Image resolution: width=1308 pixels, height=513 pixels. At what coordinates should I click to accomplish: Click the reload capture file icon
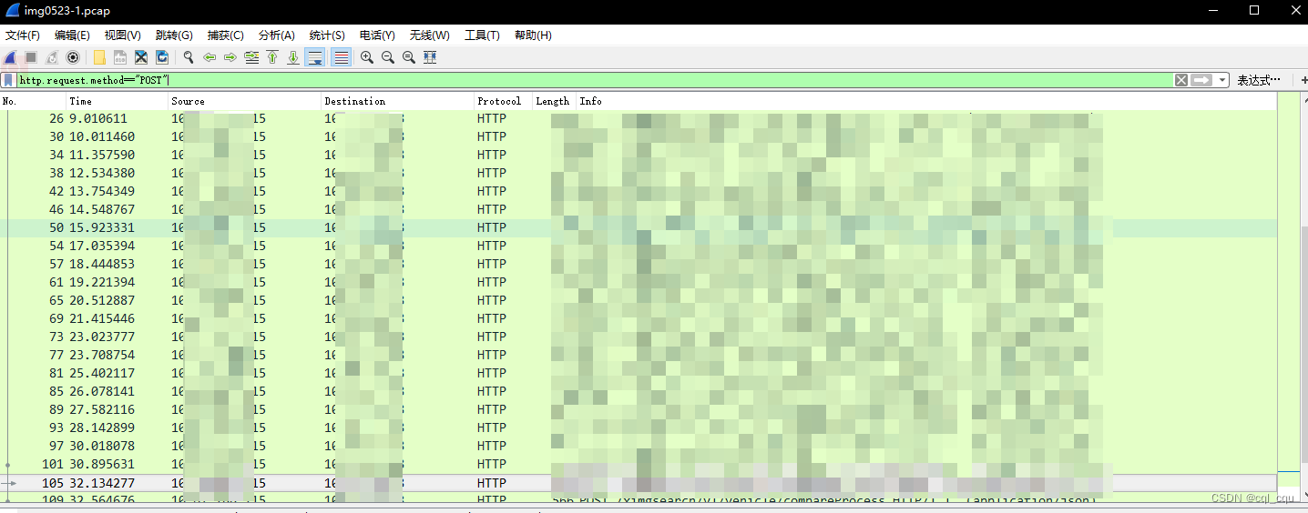[x=162, y=57]
